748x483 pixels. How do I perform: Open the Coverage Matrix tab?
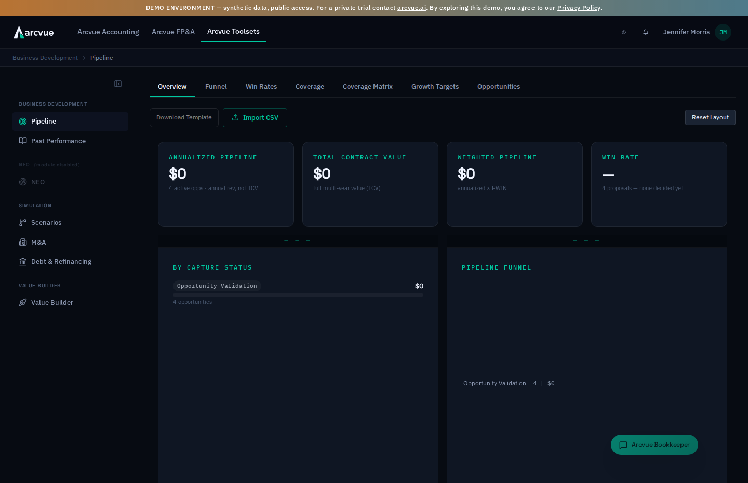pos(368,87)
